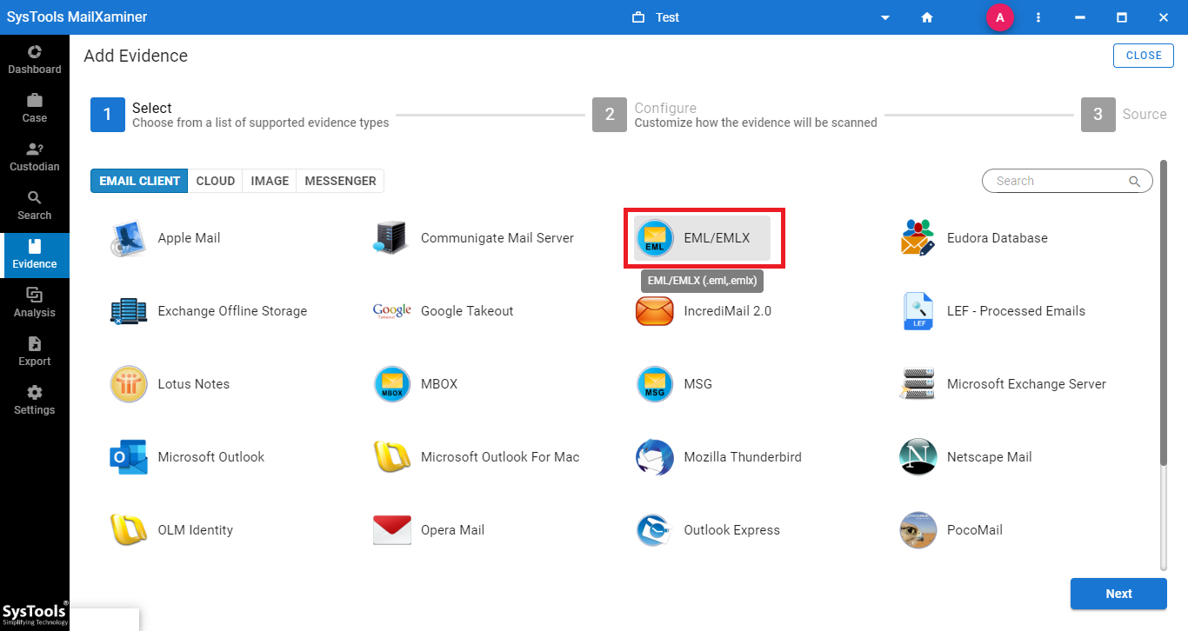Select the OLM Identity icon
Screen dimensions: 1188x631
[129, 530]
